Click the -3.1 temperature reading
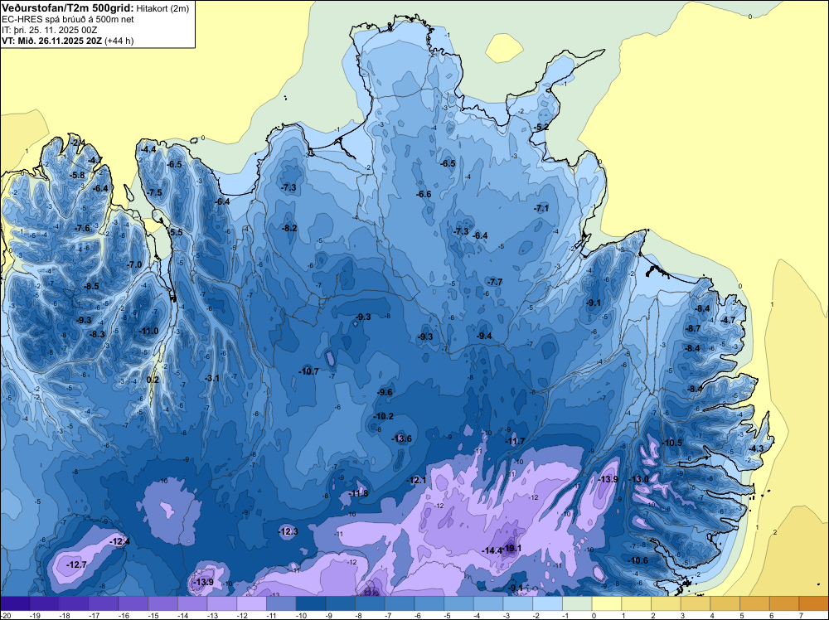This screenshot has height=620, width=829. (212, 379)
